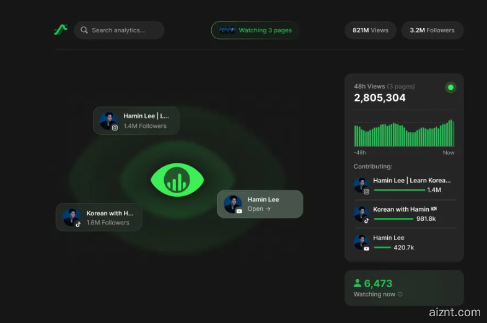Viewport: 487px width, 323px height.
Task: Click Hamin Lee YouTube avatar in Contributing list
Action: (x=361, y=242)
